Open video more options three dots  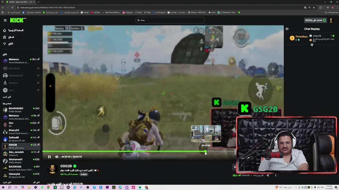(x=276, y=175)
